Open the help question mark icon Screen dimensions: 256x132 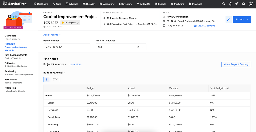coord(231,4)
